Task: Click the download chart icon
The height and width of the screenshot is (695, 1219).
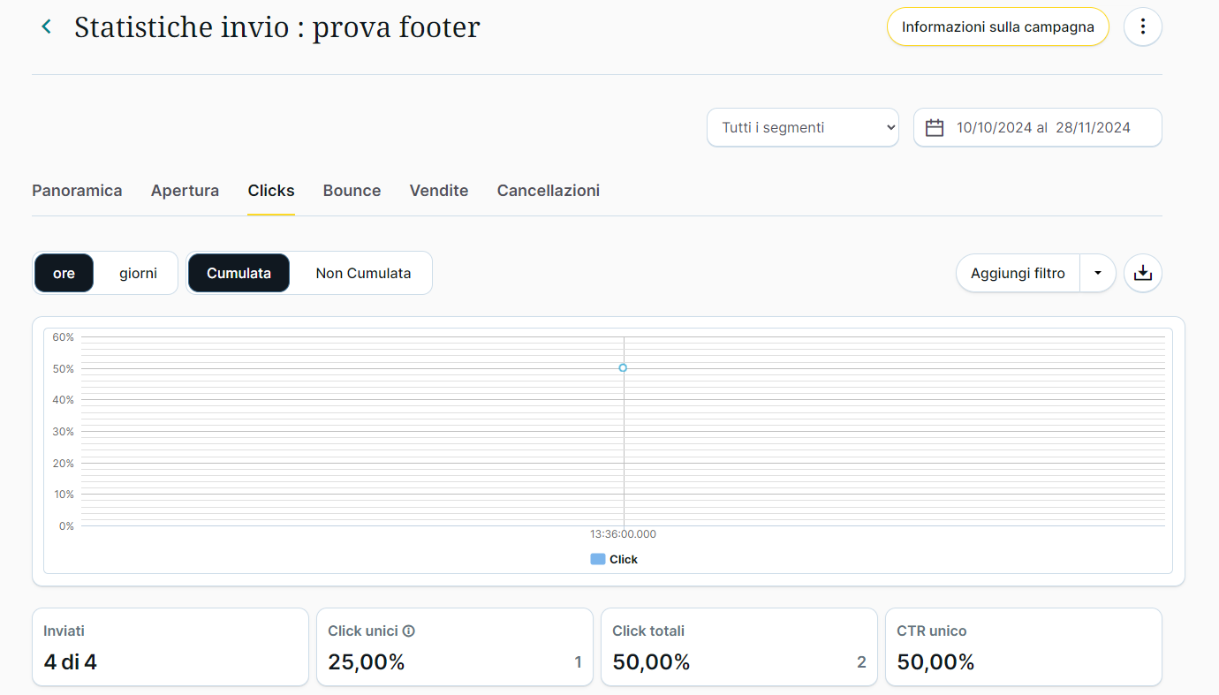Action: point(1142,273)
